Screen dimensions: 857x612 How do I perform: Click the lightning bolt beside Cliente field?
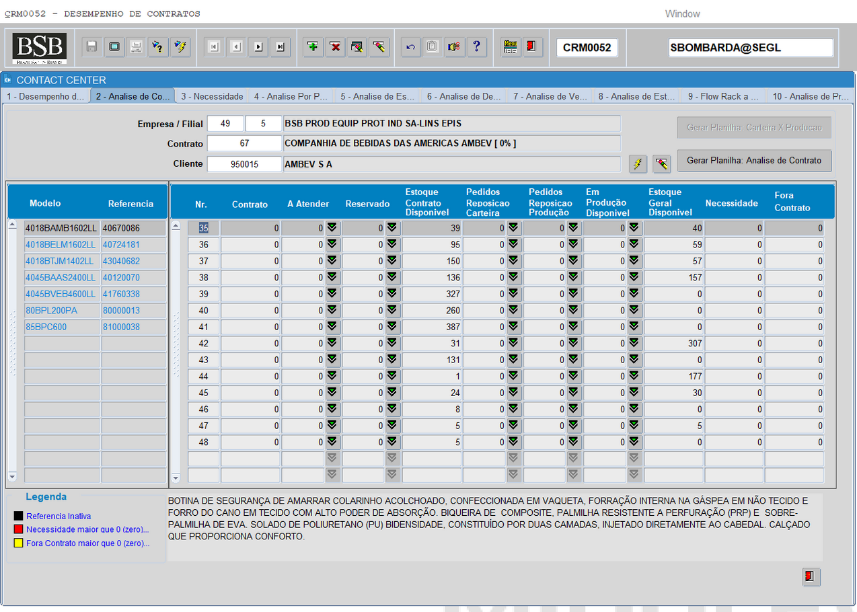(638, 163)
